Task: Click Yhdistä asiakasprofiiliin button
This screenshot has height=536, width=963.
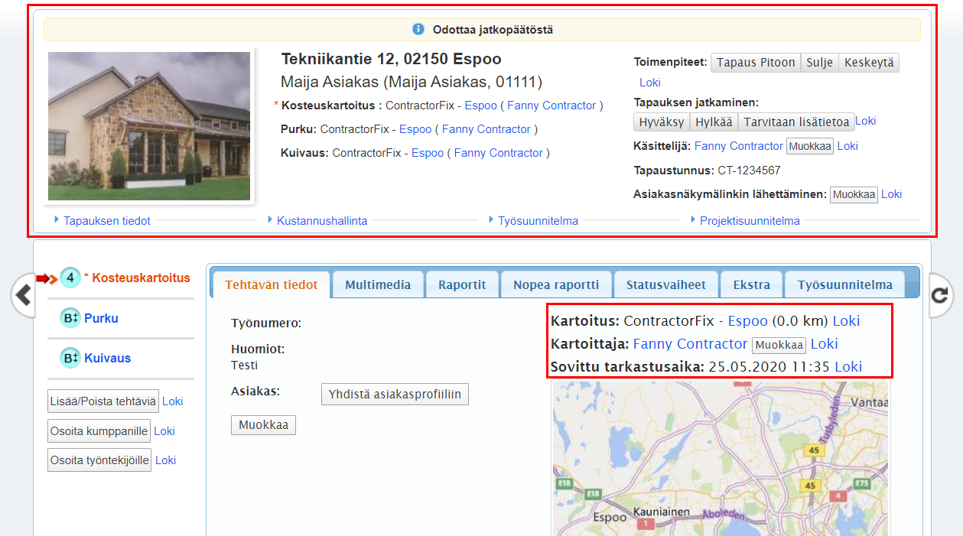Action: [x=395, y=395]
